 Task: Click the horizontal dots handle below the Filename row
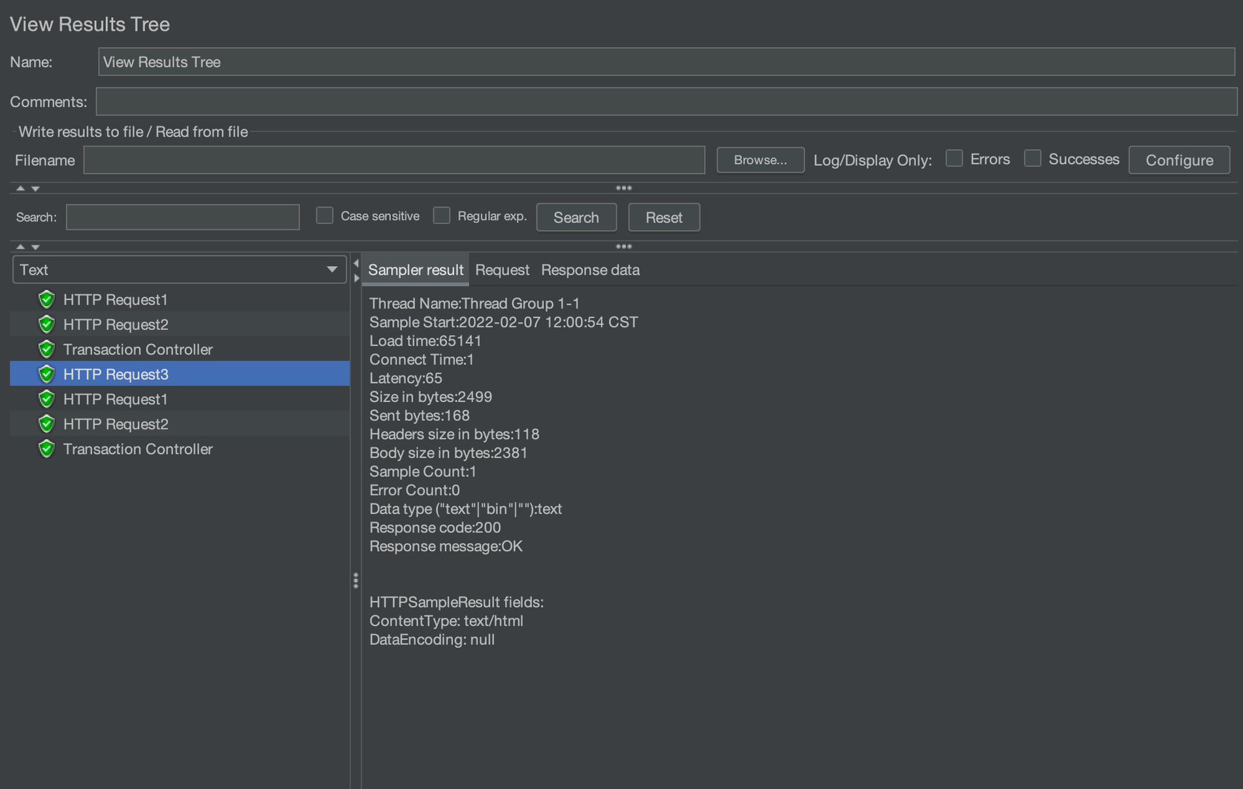623,188
